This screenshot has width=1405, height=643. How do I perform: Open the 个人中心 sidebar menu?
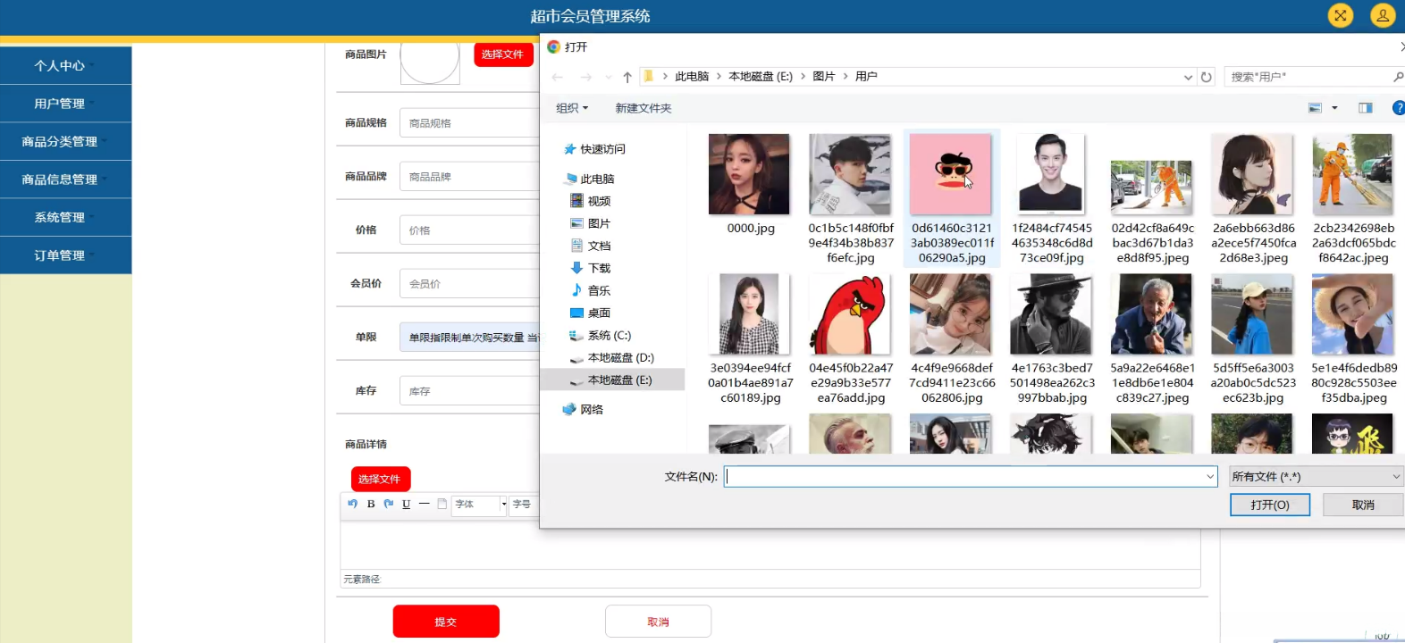click(x=66, y=65)
